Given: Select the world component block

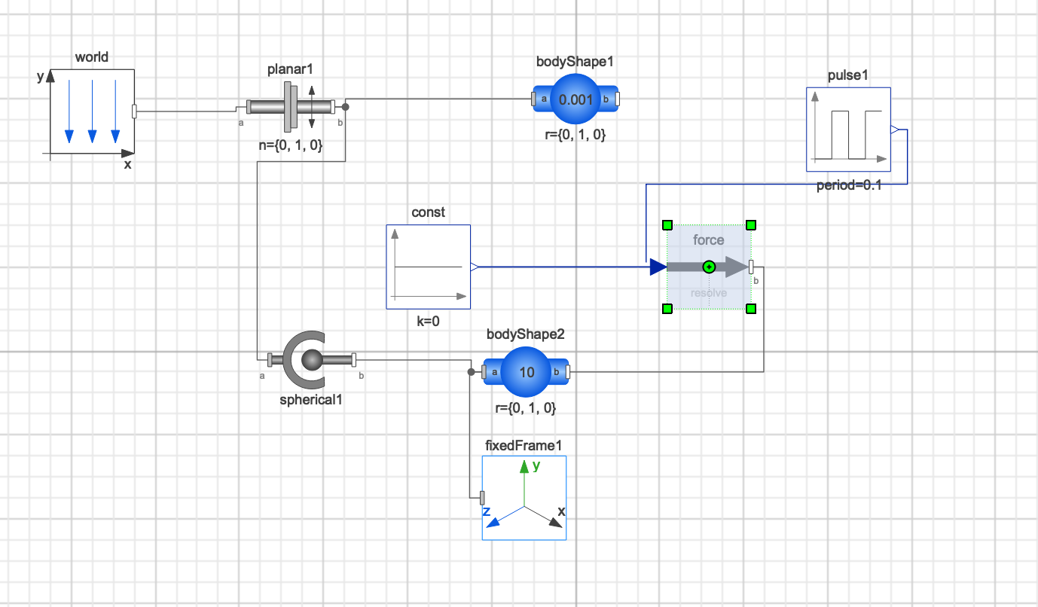Looking at the screenshot, I should pos(93,111).
